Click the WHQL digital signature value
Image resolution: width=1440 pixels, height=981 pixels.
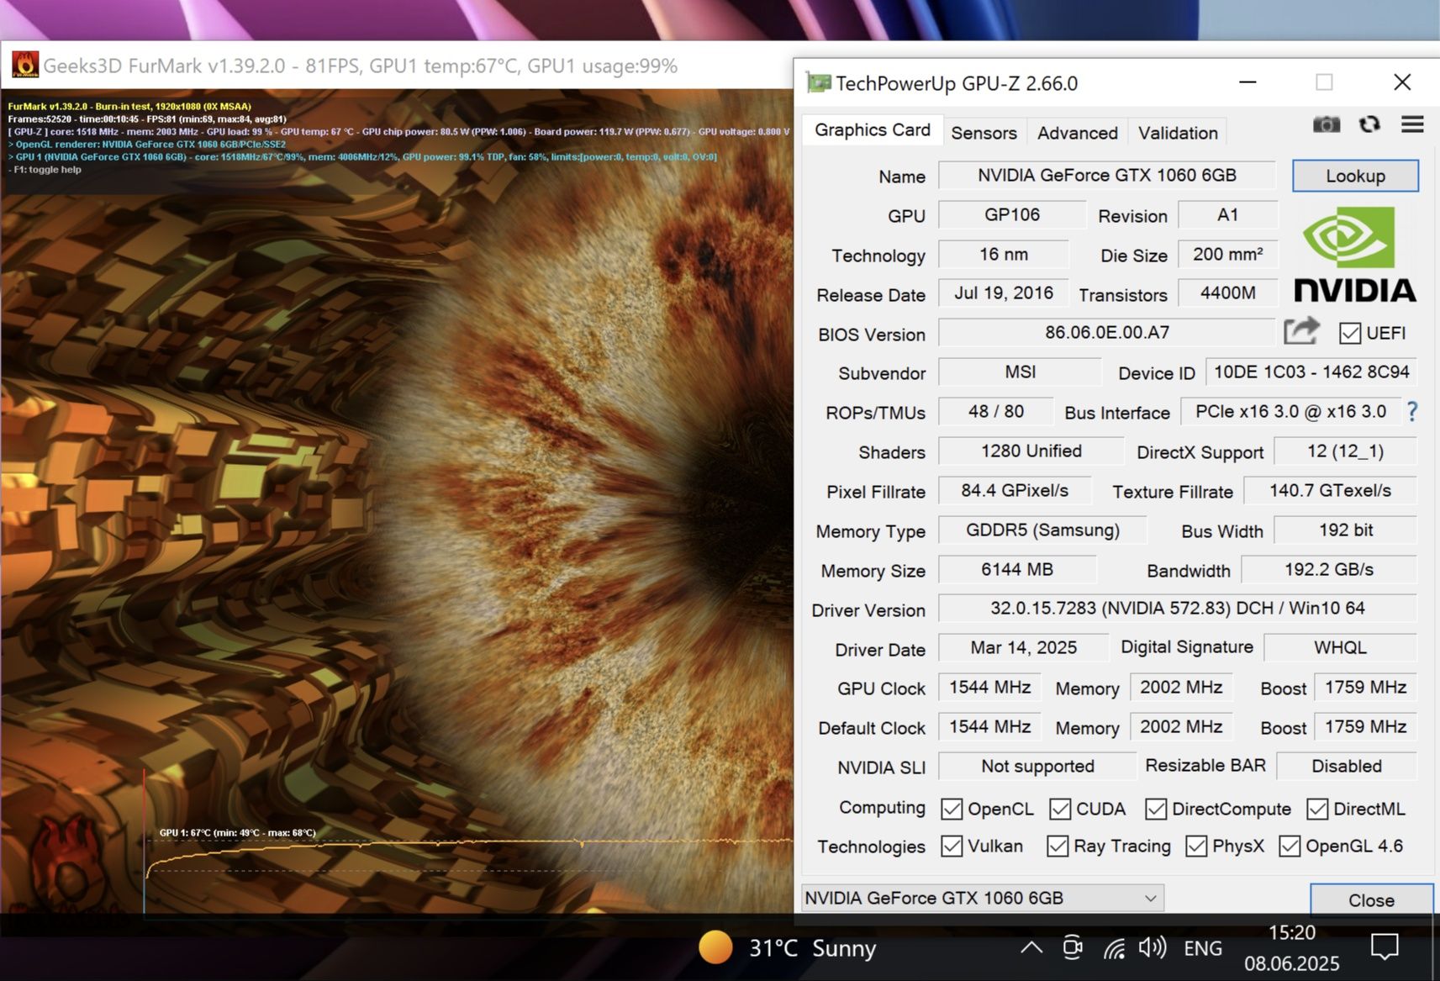click(x=1340, y=647)
